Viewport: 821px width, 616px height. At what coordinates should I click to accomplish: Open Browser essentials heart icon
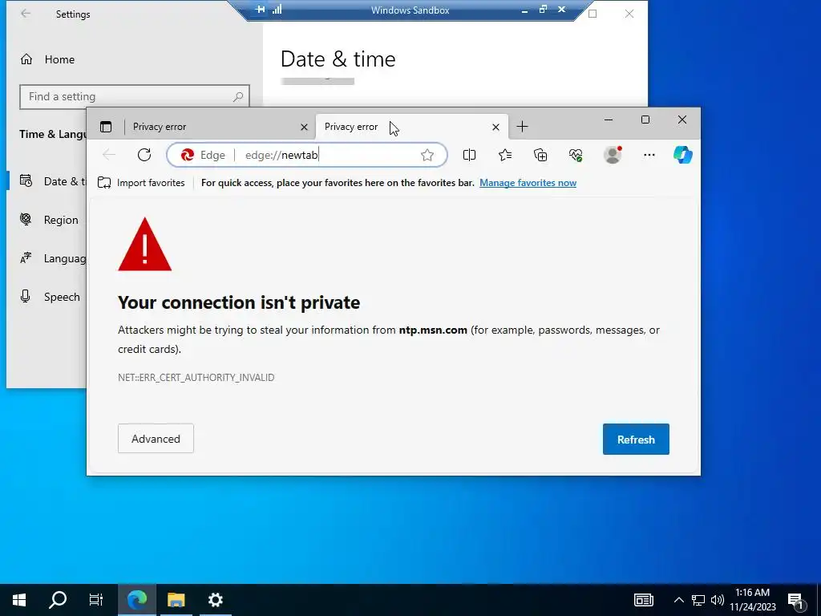click(576, 155)
